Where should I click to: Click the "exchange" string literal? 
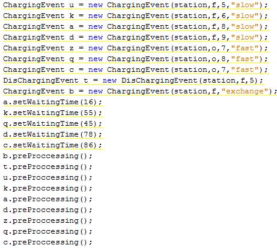(x=245, y=92)
